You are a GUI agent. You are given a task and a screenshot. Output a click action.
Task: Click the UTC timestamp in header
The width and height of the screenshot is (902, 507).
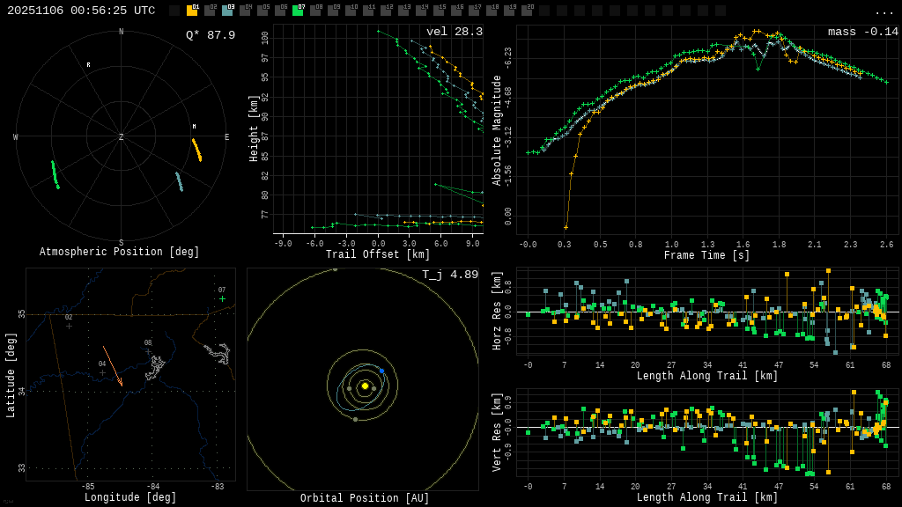pyautogui.click(x=81, y=11)
